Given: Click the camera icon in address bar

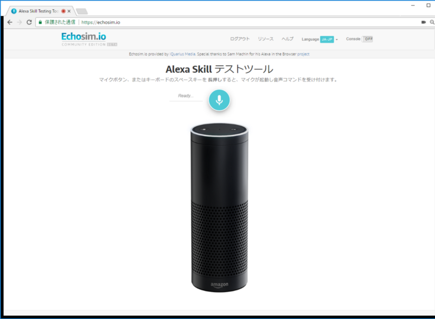Looking at the screenshot, I should pyautogui.click(x=424, y=22).
